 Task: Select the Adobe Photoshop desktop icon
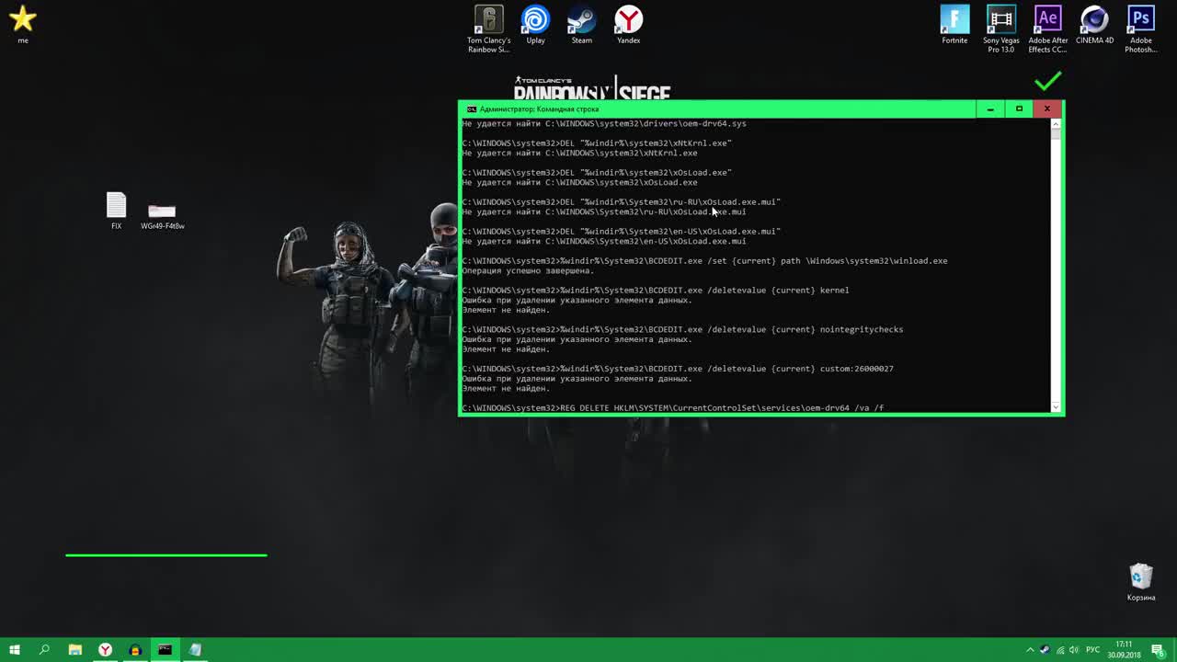tap(1141, 29)
